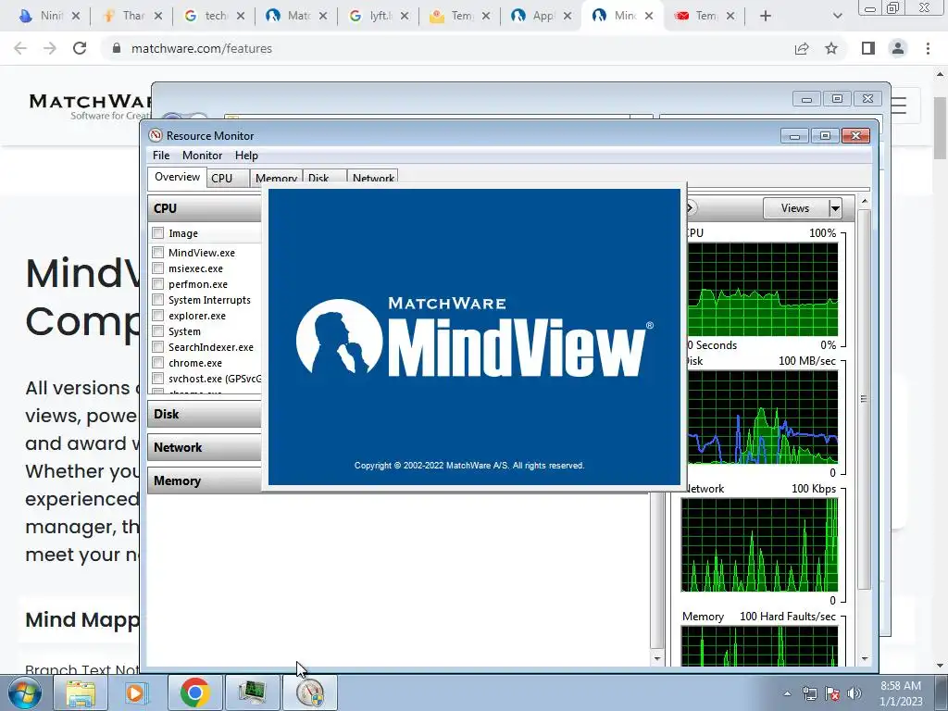This screenshot has height=711, width=948.
Task: Expand the Memory section header
Action: (x=205, y=480)
